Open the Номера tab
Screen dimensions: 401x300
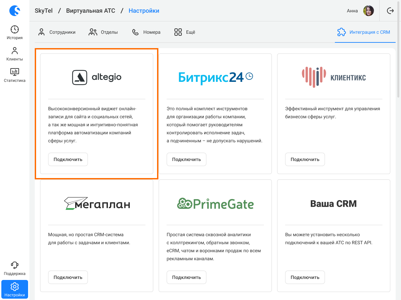(x=146, y=32)
